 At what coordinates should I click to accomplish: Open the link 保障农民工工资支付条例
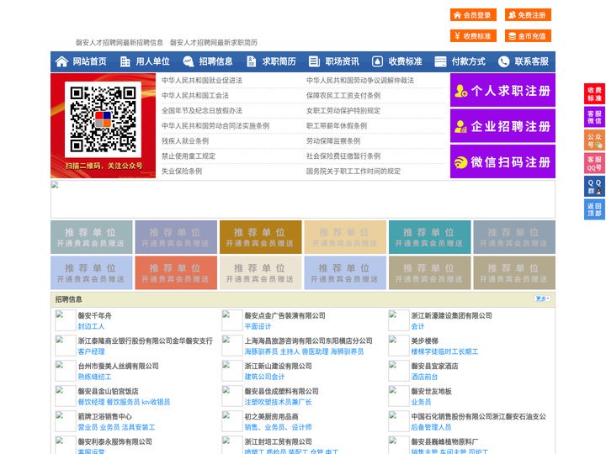click(343, 95)
